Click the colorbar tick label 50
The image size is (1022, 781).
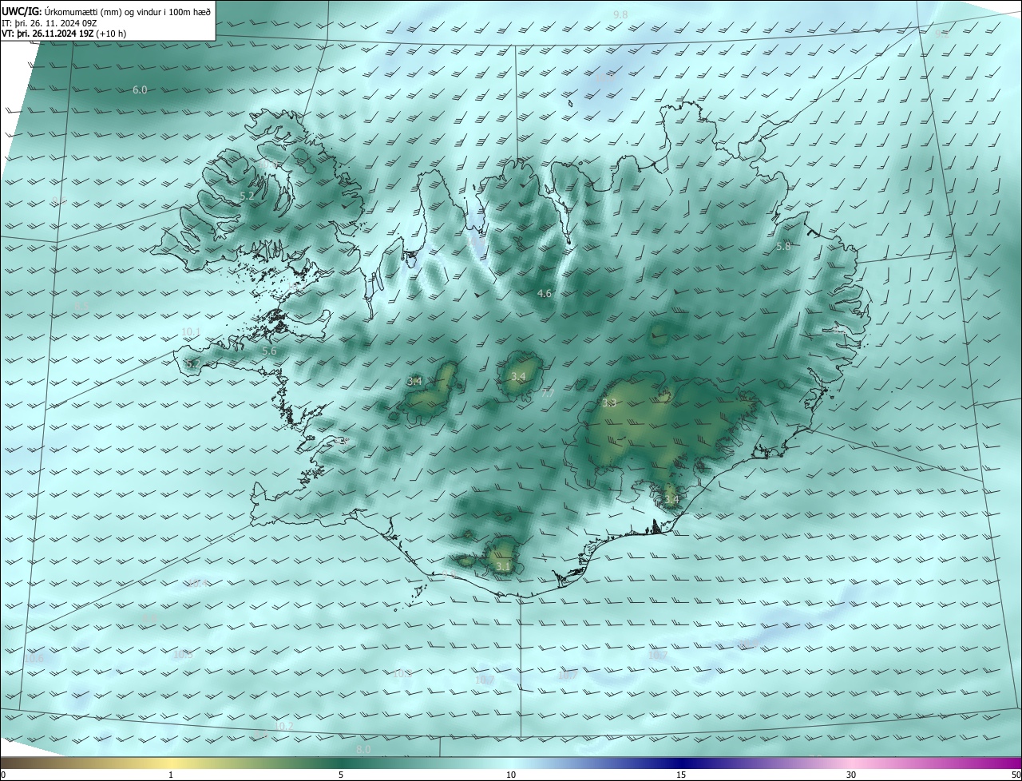[1016, 775]
